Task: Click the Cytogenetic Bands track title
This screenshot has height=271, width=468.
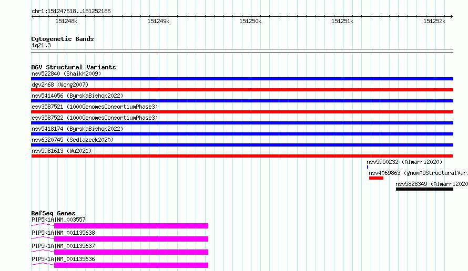Action: [x=63, y=39]
